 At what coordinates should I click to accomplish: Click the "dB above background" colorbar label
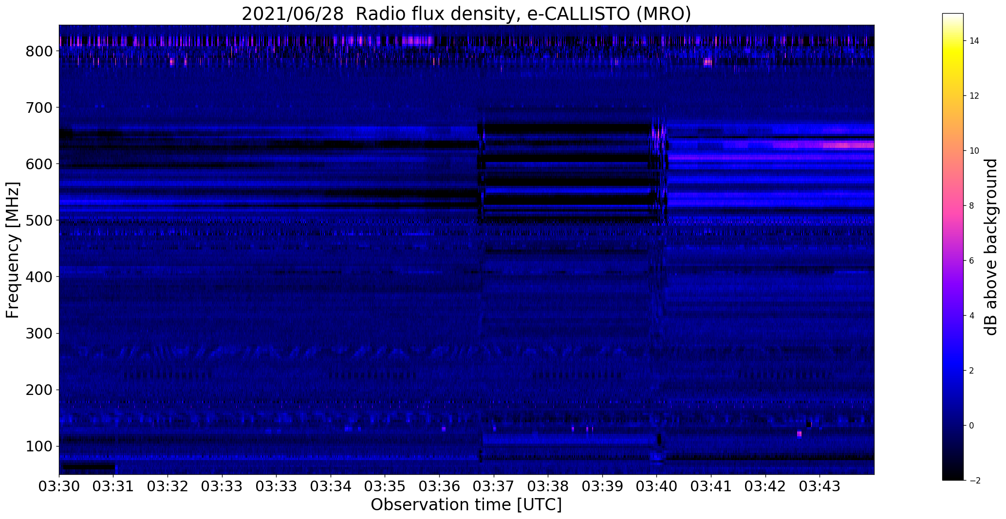pyautogui.click(x=991, y=247)
